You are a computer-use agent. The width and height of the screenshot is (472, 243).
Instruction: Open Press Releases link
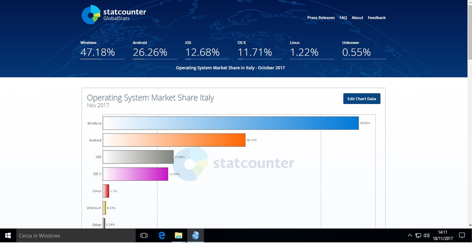(x=321, y=18)
